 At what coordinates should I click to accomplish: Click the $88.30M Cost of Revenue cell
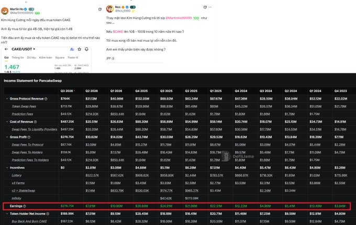[141, 122]
